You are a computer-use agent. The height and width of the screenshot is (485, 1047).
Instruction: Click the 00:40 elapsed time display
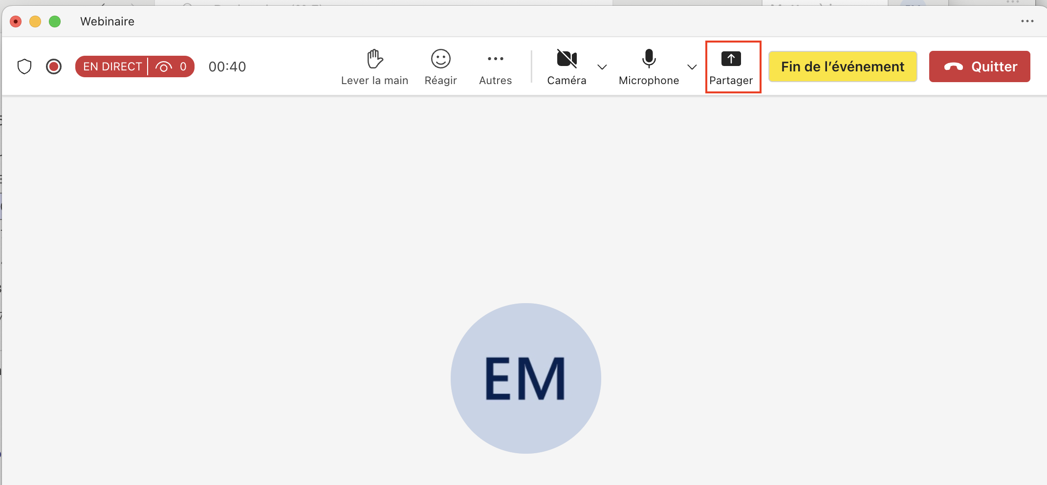coord(227,66)
